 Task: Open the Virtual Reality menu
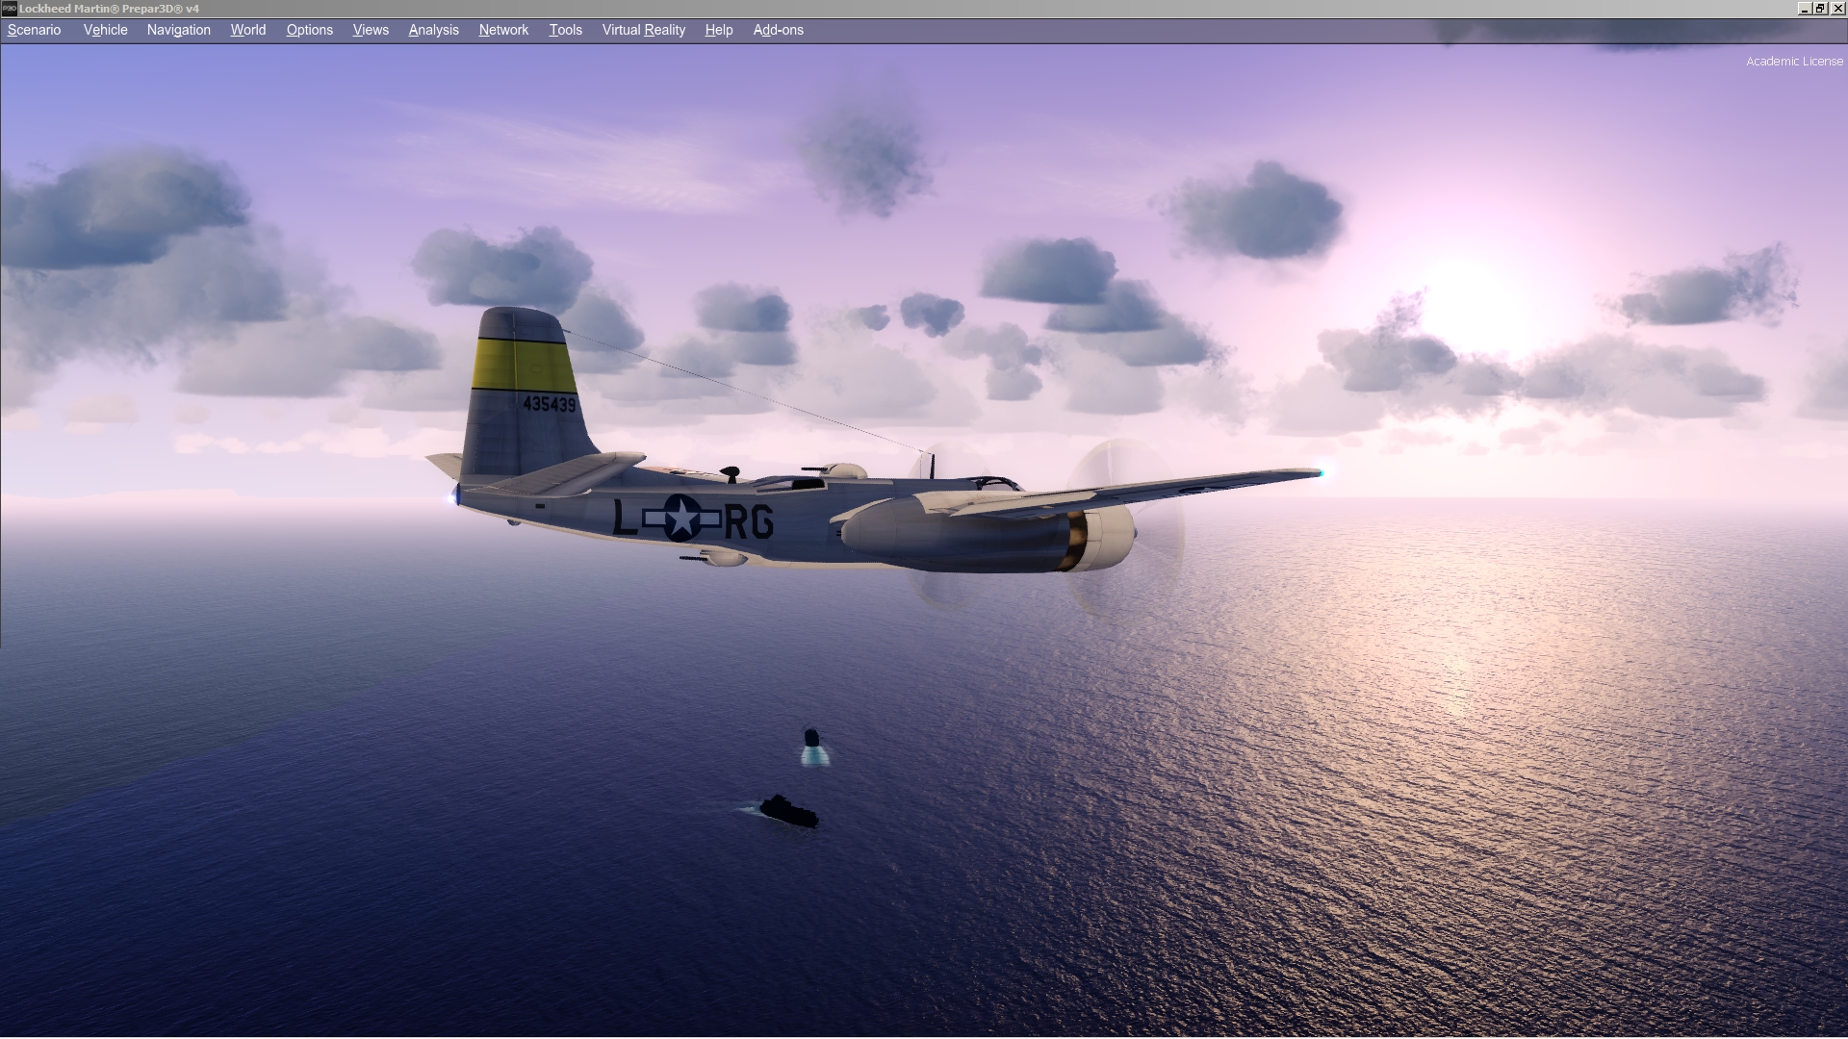click(643, 30)
